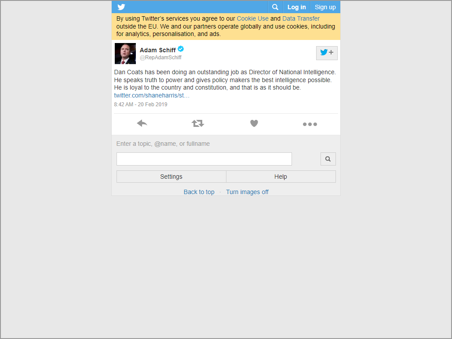This screenshot has height=339, width=452.
Task: Open the Data Transfer link
Action: pos(301,18)
